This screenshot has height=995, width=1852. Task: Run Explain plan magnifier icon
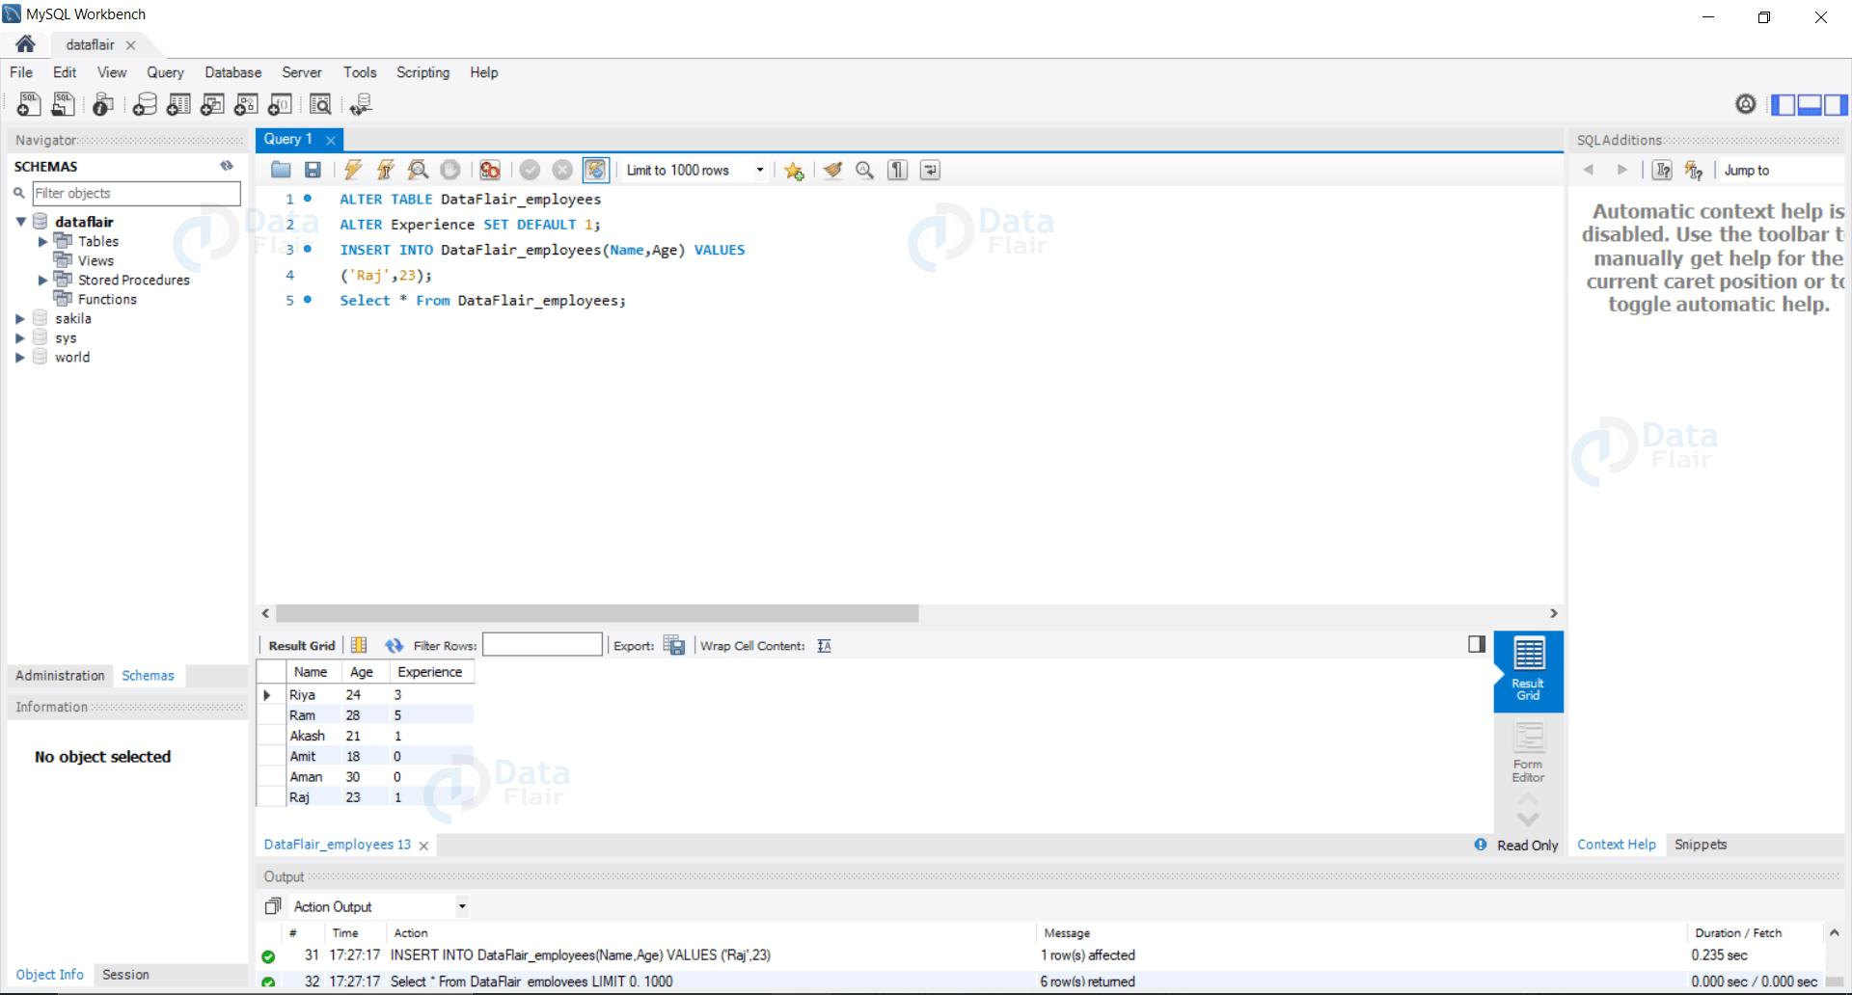418,170
